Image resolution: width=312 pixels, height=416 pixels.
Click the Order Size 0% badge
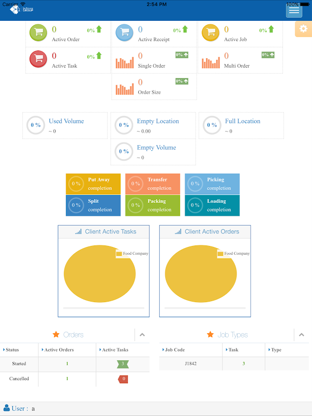(x=182, y=82)
